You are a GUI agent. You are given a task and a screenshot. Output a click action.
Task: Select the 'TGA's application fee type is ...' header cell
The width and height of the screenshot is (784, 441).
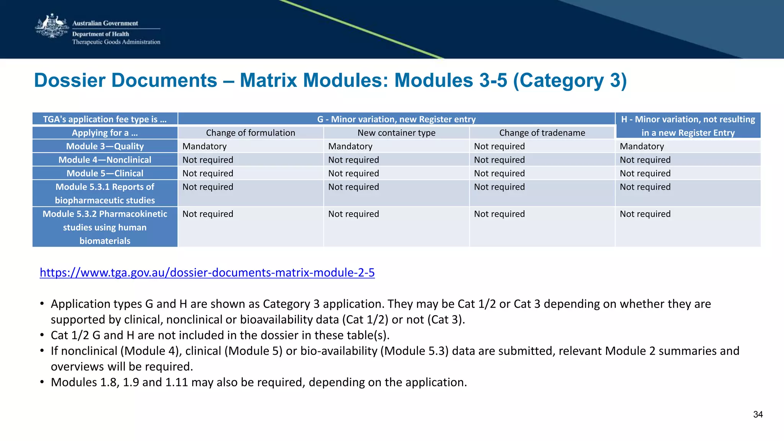[105, 119]
